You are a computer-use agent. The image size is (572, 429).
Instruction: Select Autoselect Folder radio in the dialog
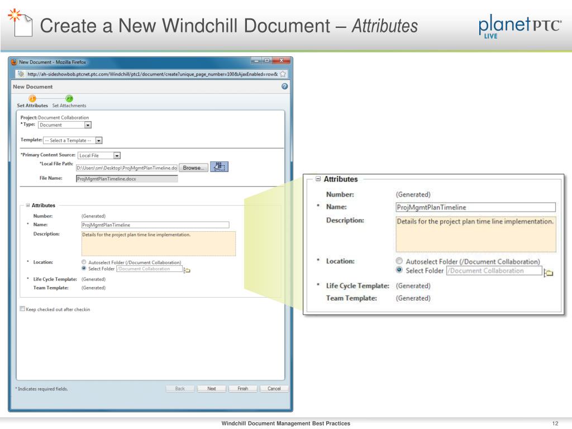[84, 262]
